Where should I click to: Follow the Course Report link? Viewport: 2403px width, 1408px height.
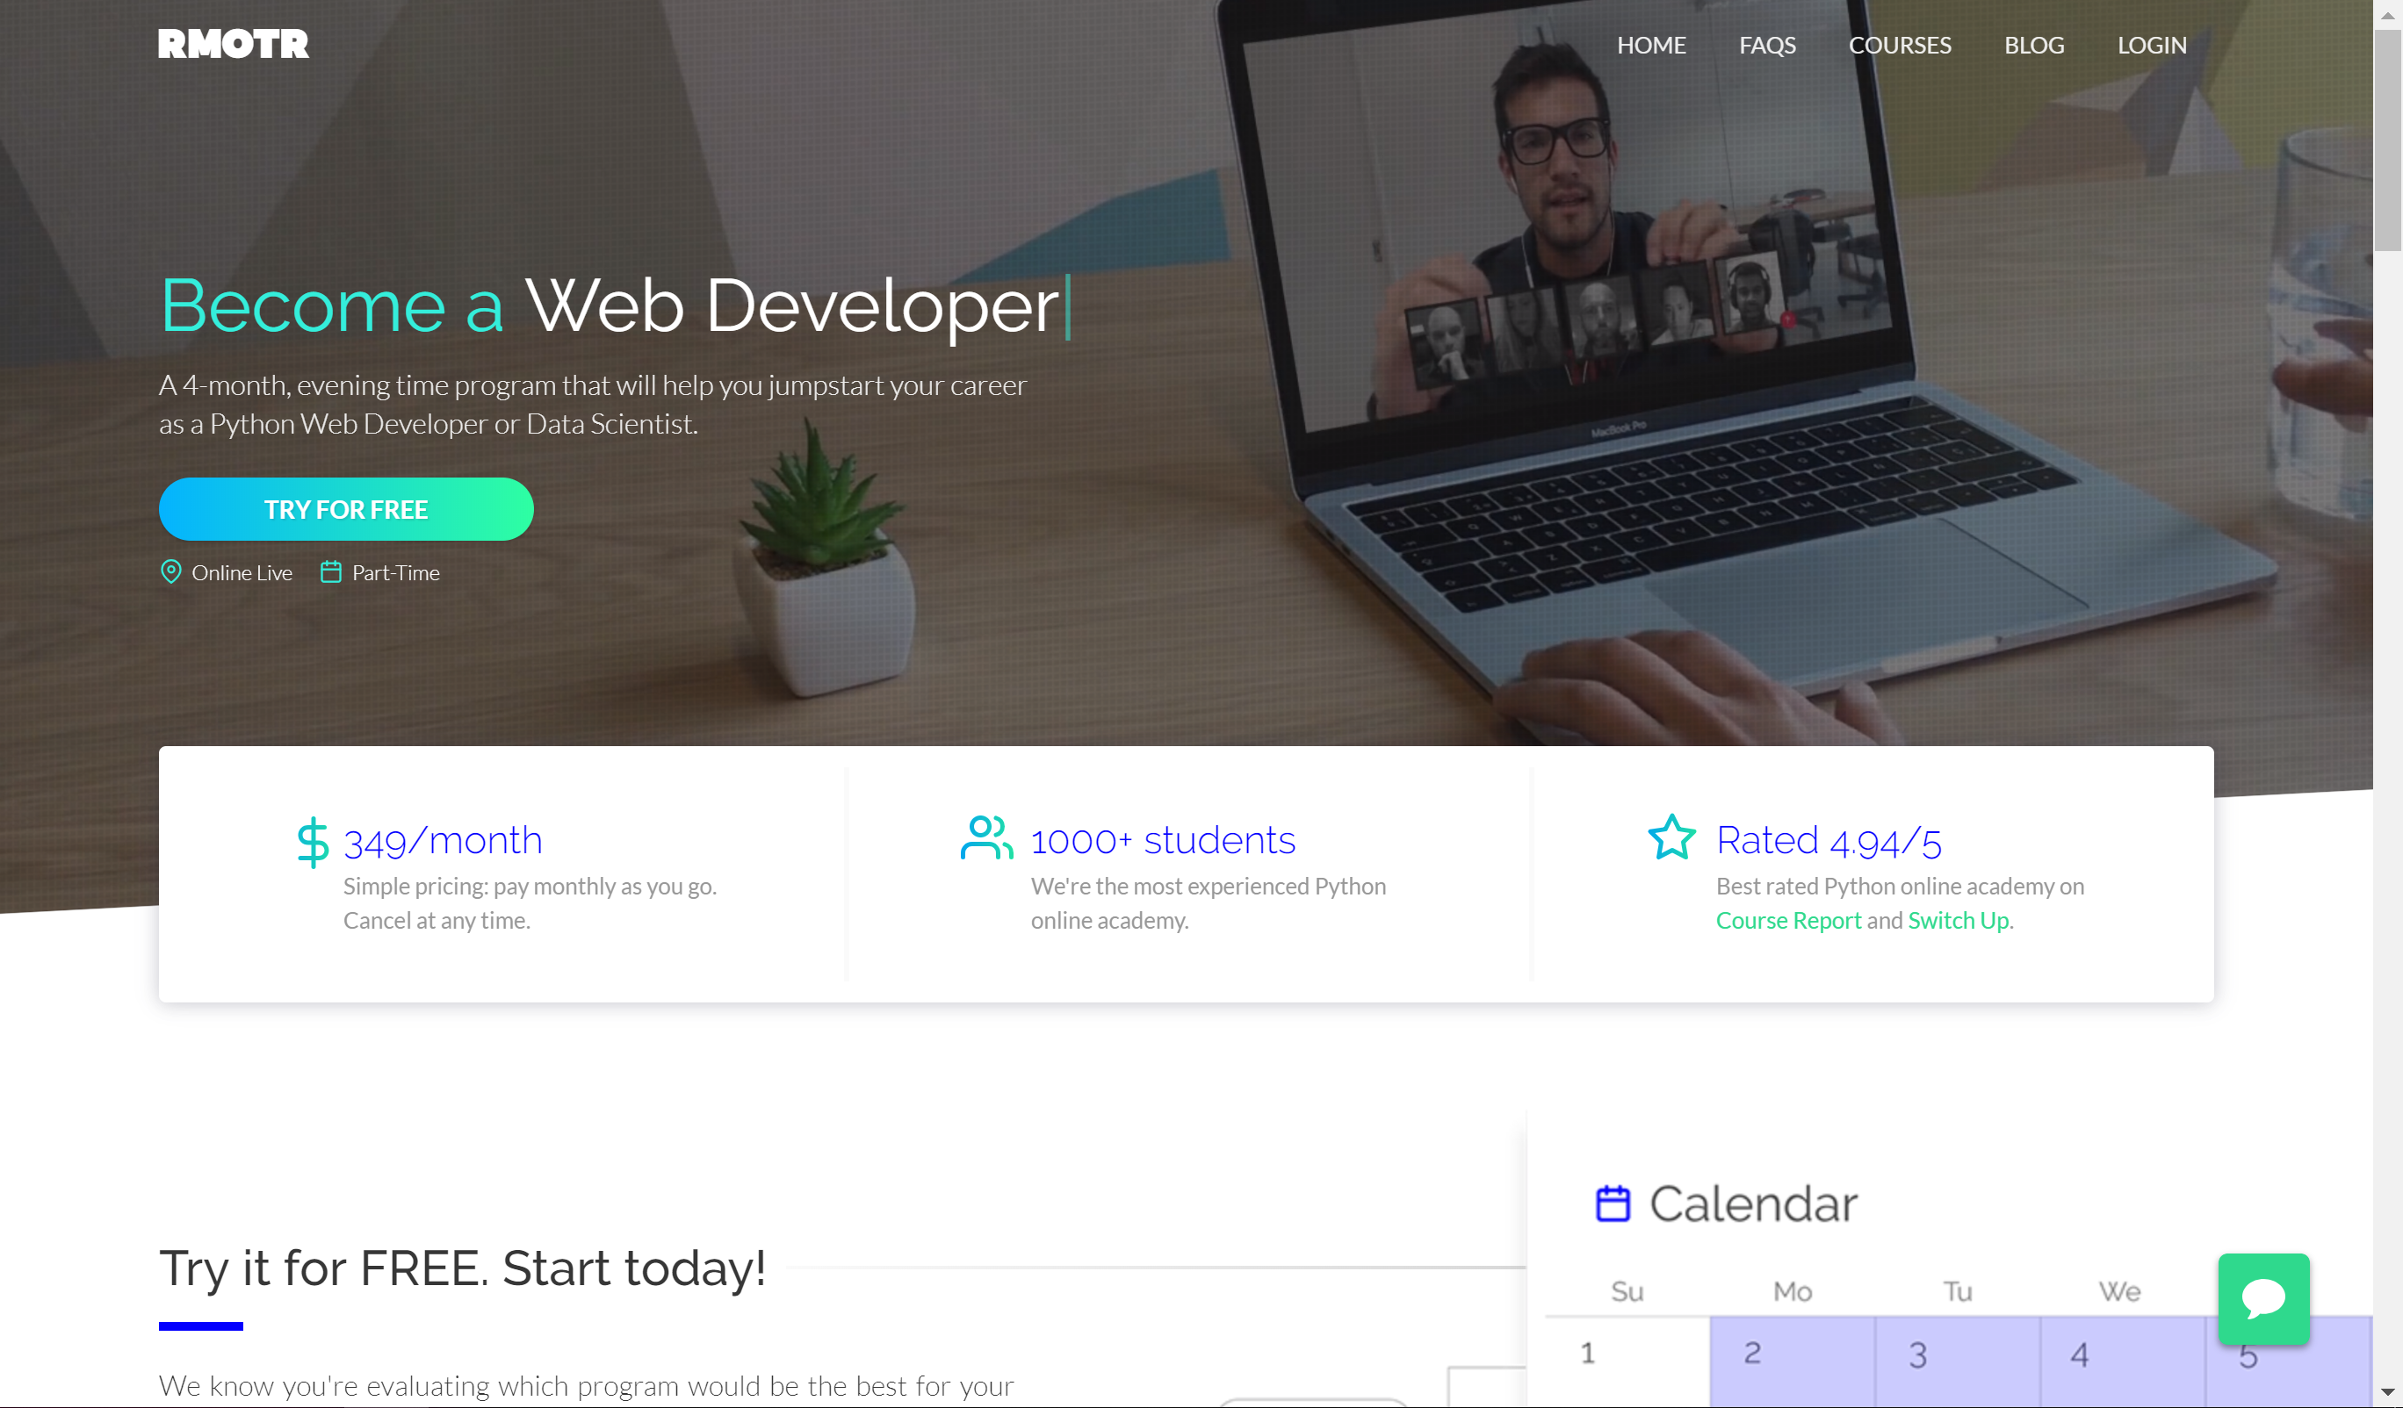pos(1788,920)
